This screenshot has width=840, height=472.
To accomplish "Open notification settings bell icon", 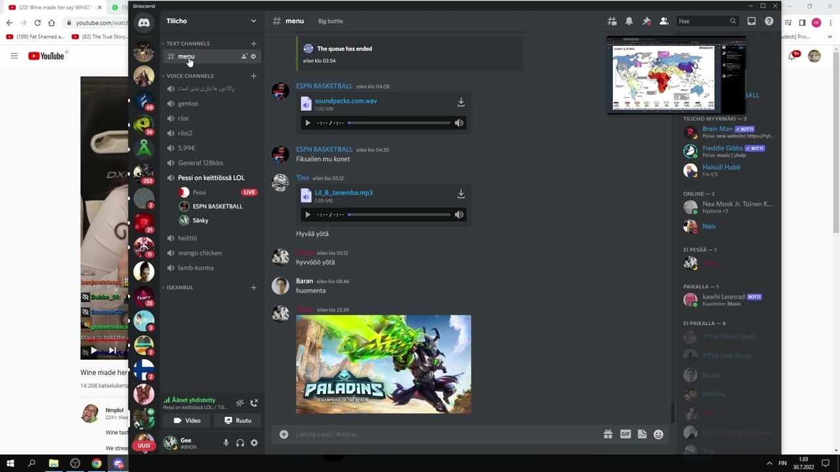I will [629, 21].
